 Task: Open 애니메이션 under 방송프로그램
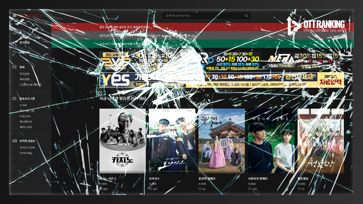(x=26, y=121)
